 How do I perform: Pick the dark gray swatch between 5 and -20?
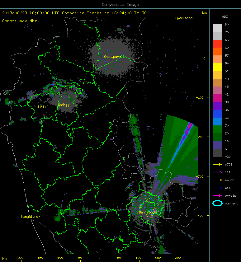(217, 153)
